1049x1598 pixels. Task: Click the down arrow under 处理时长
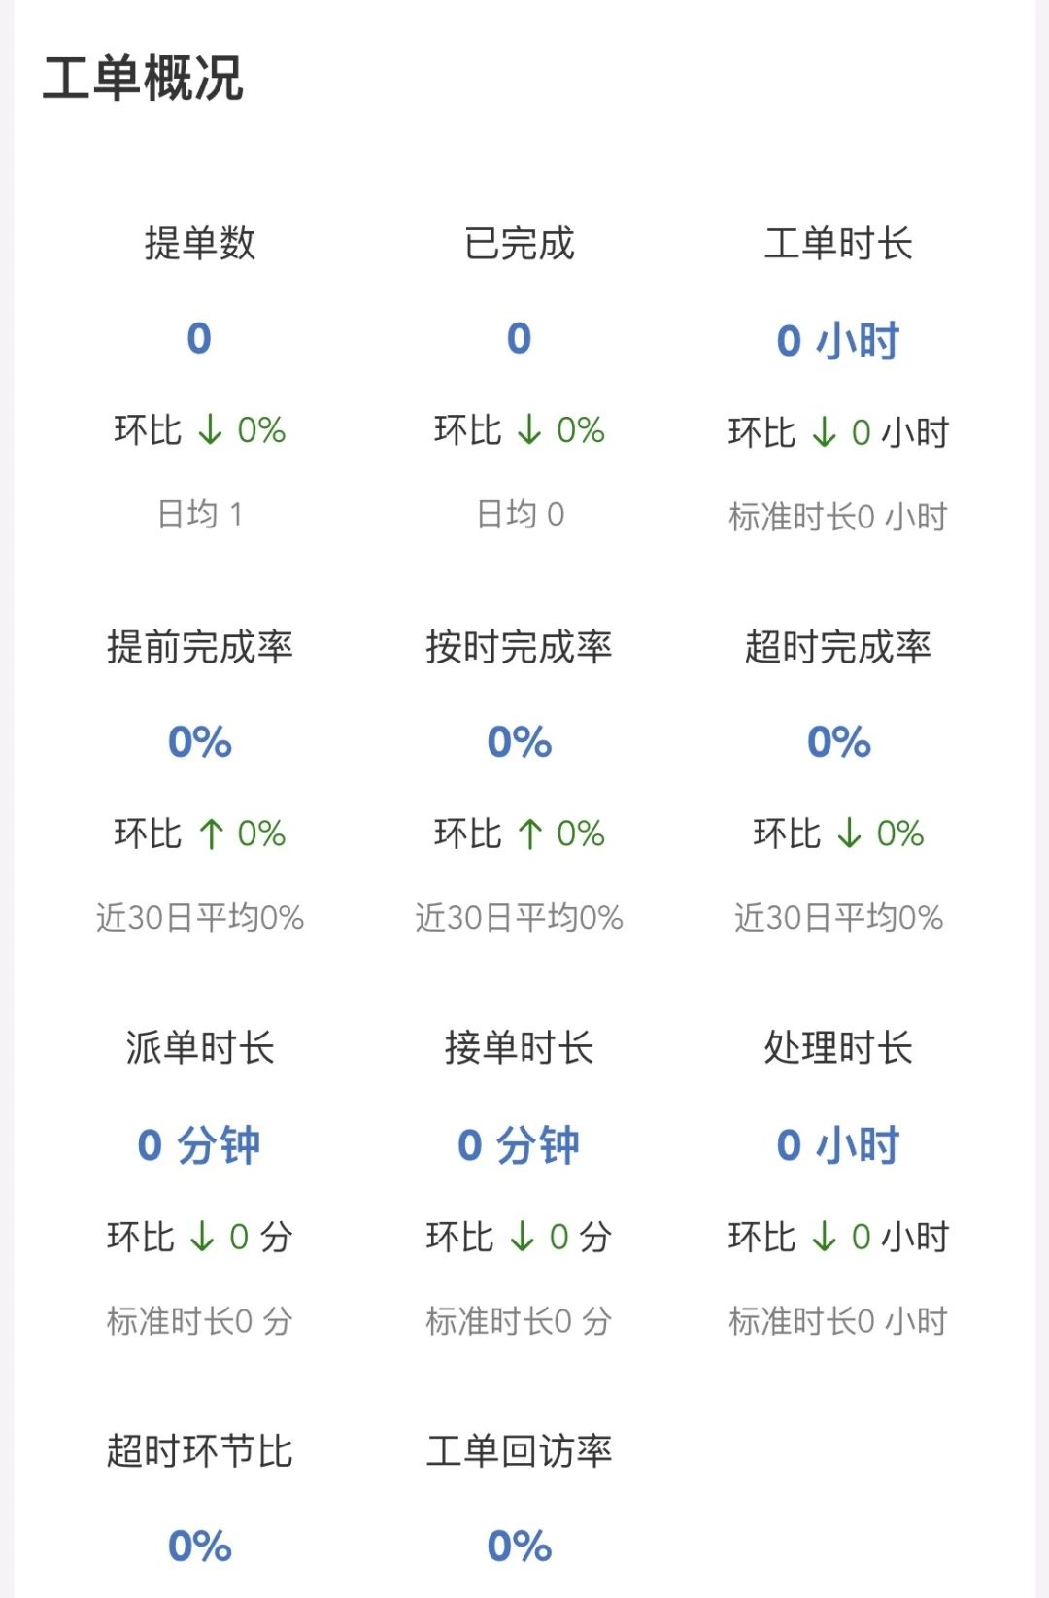[824, 1237]
